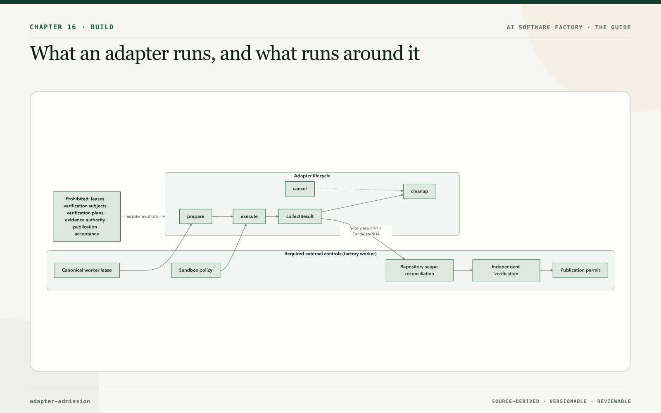Click the 'adapter-admission' footer text
This screenshot has width=661, height=413.
click(x=60, y=401)
